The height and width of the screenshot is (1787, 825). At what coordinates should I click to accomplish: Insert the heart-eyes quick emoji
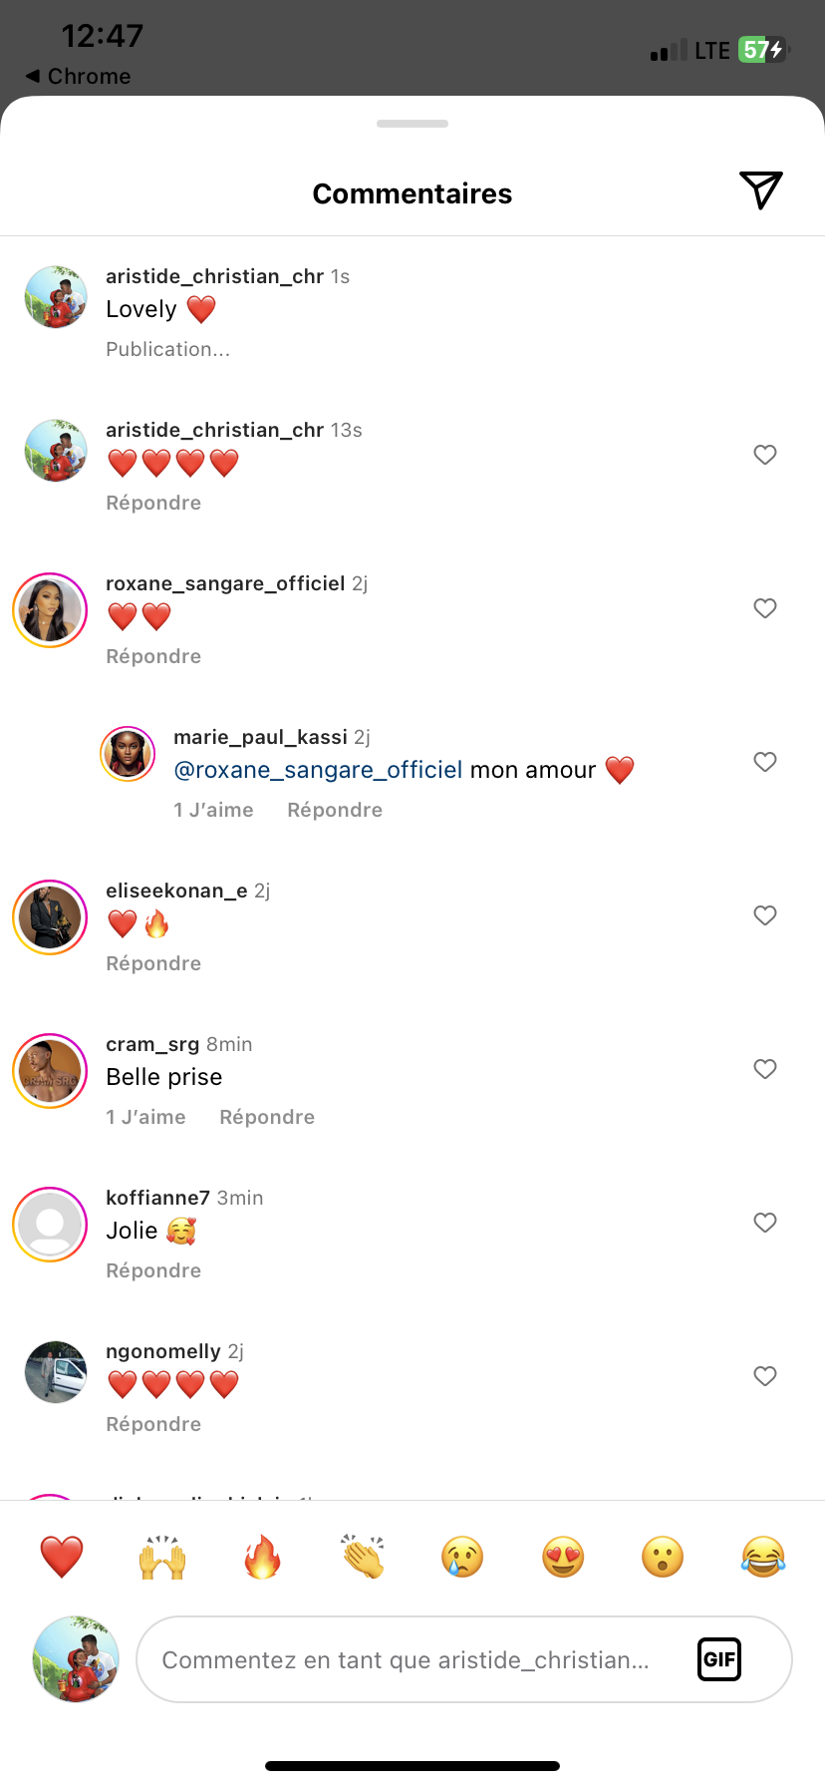pos(563,1557)
